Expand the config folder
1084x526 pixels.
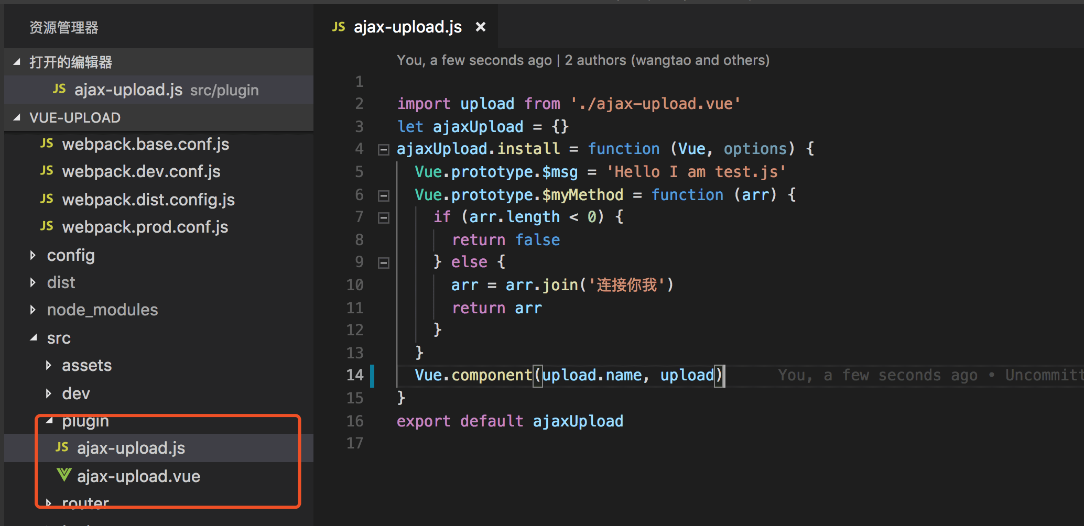(33, 255)
